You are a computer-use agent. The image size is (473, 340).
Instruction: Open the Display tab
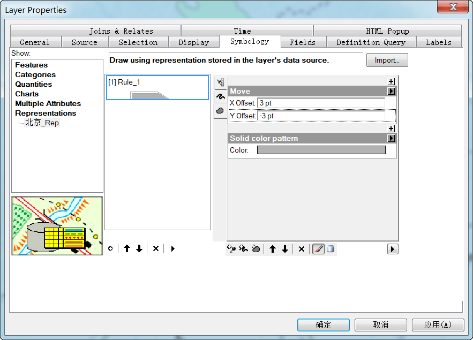point(194,42)
